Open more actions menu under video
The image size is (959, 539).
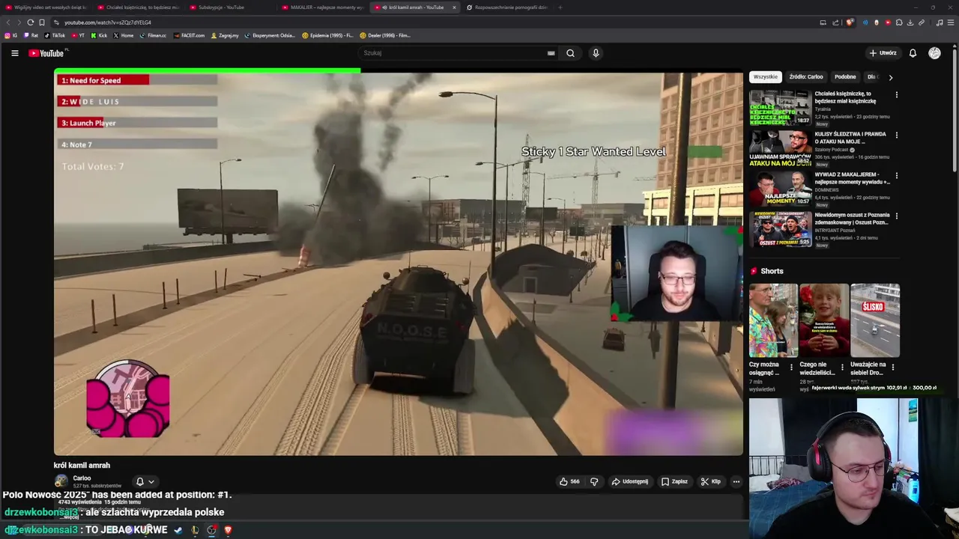pos(736,481)
